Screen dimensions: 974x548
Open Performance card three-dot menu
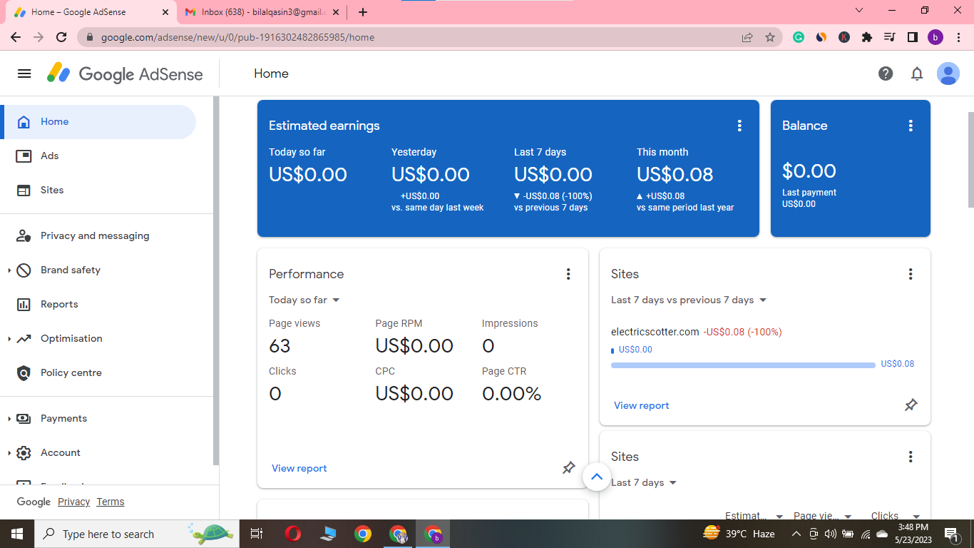pyautogui.click(x=568, y=274)
